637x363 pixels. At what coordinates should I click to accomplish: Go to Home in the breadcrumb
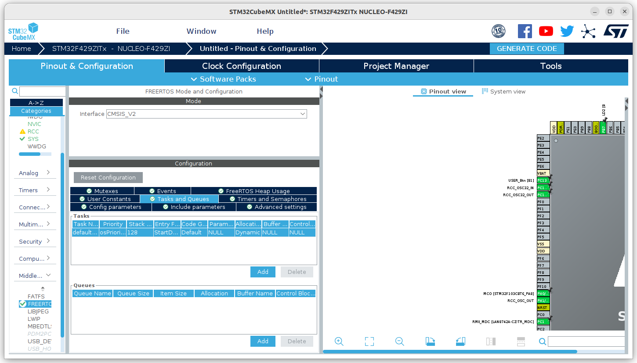coord(22,49)
